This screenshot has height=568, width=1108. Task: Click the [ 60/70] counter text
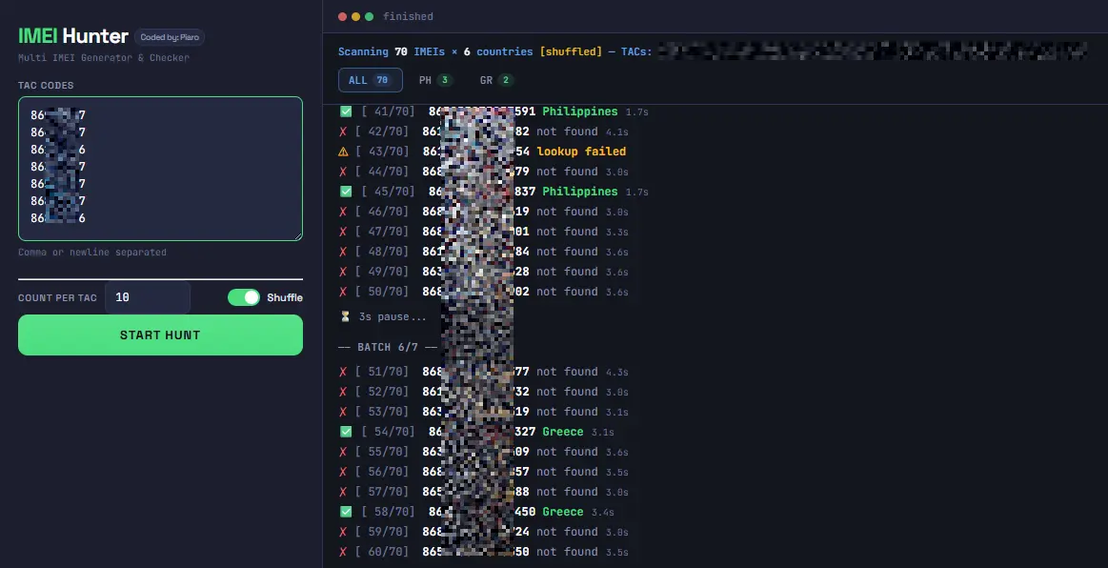click(x=382, y=552)
